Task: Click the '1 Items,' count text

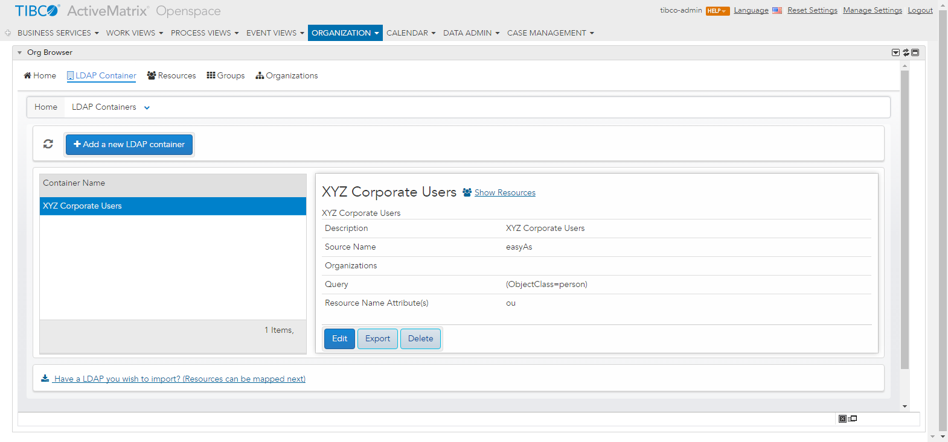Action: pyautogui.click(x=279, y=330)
